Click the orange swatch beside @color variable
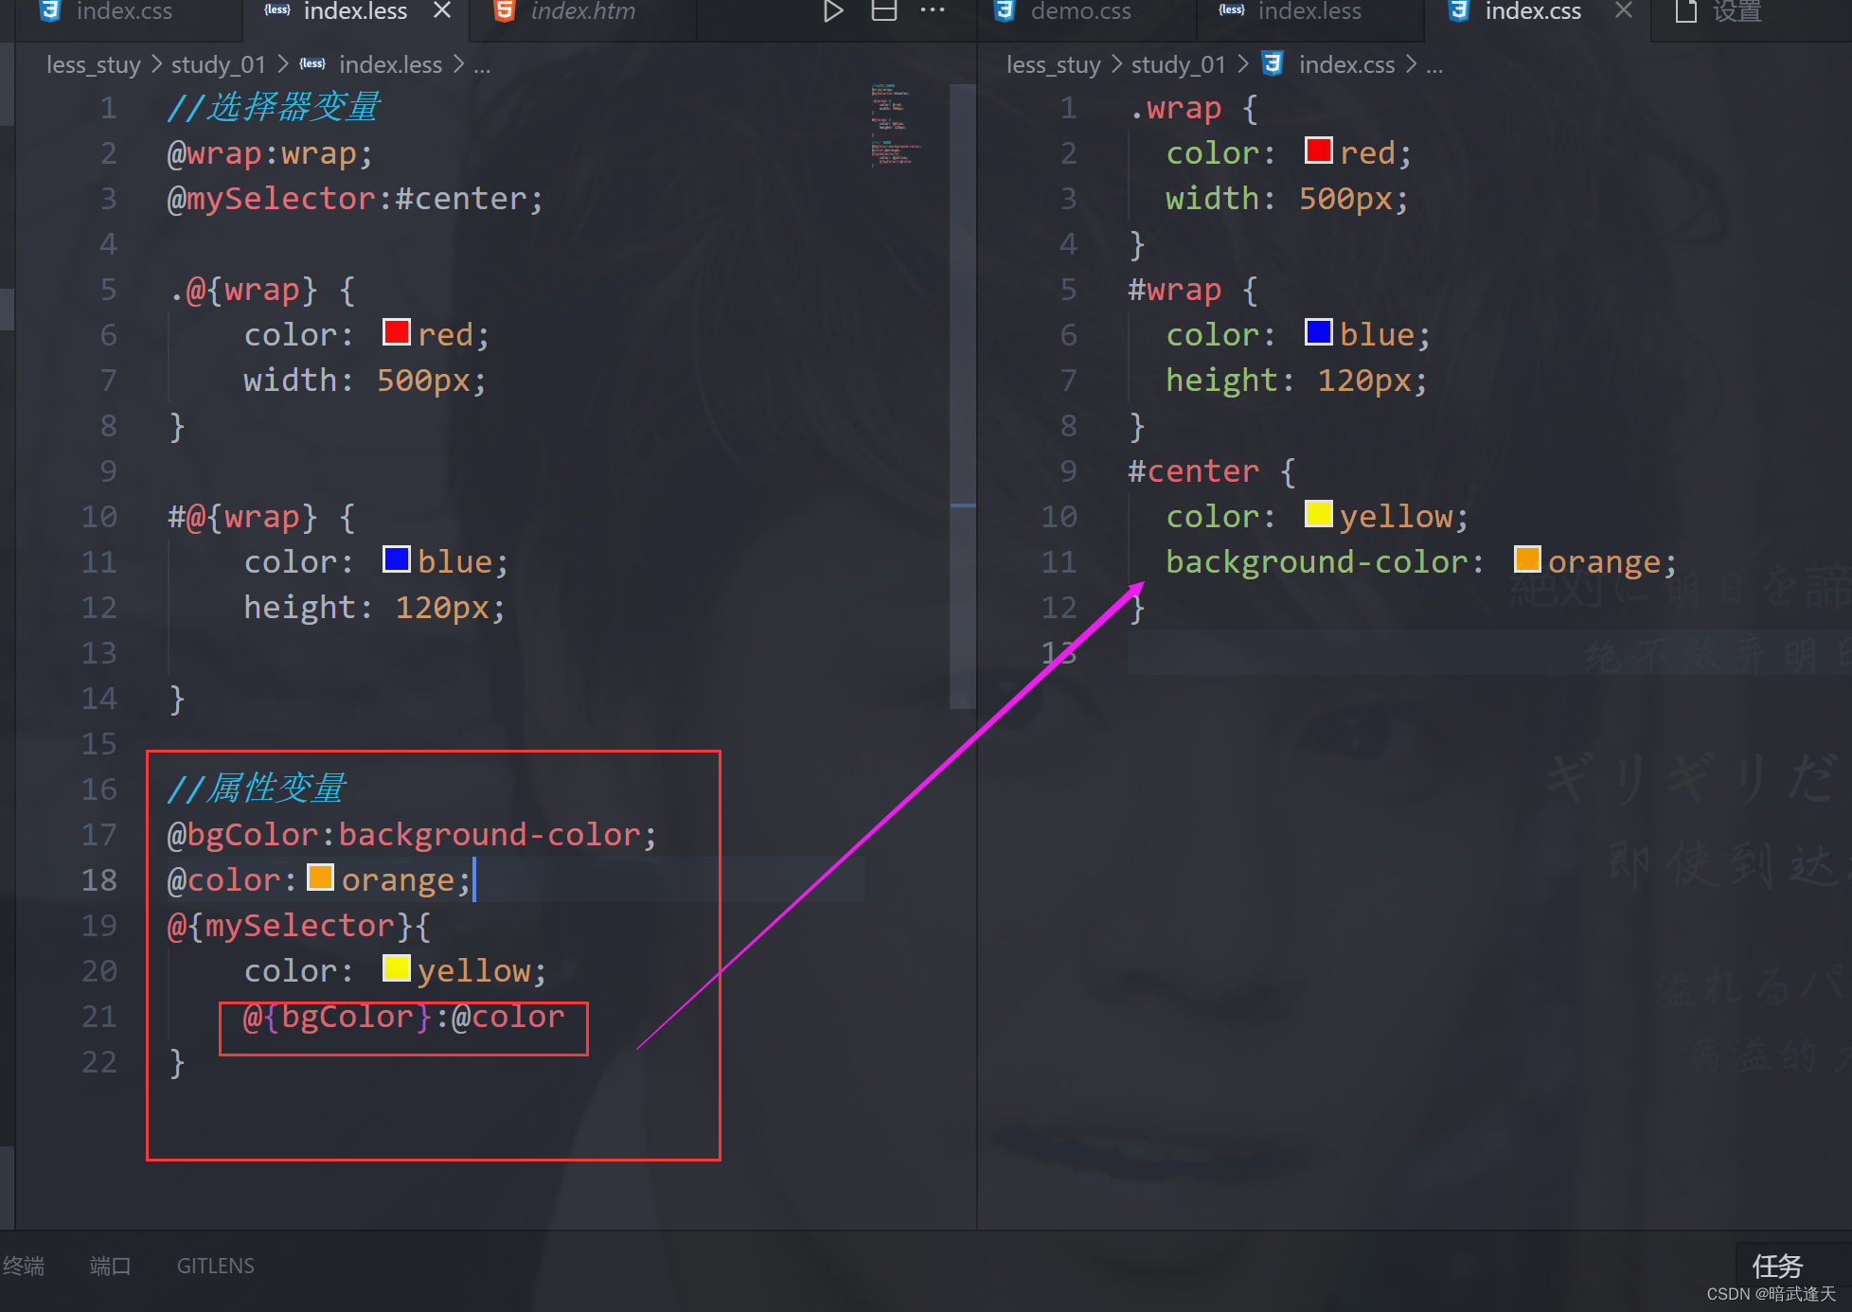This screenshot has width=1852, height=1312. point(321,878)
